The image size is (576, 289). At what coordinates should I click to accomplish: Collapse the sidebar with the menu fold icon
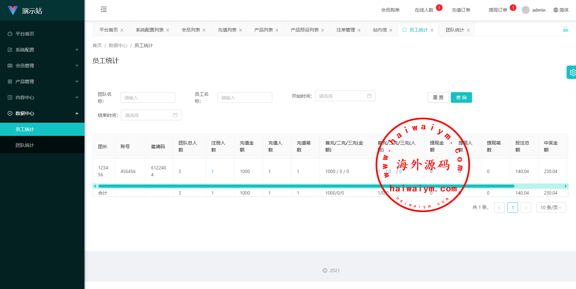pyautogui.click(x=104, y=9)
